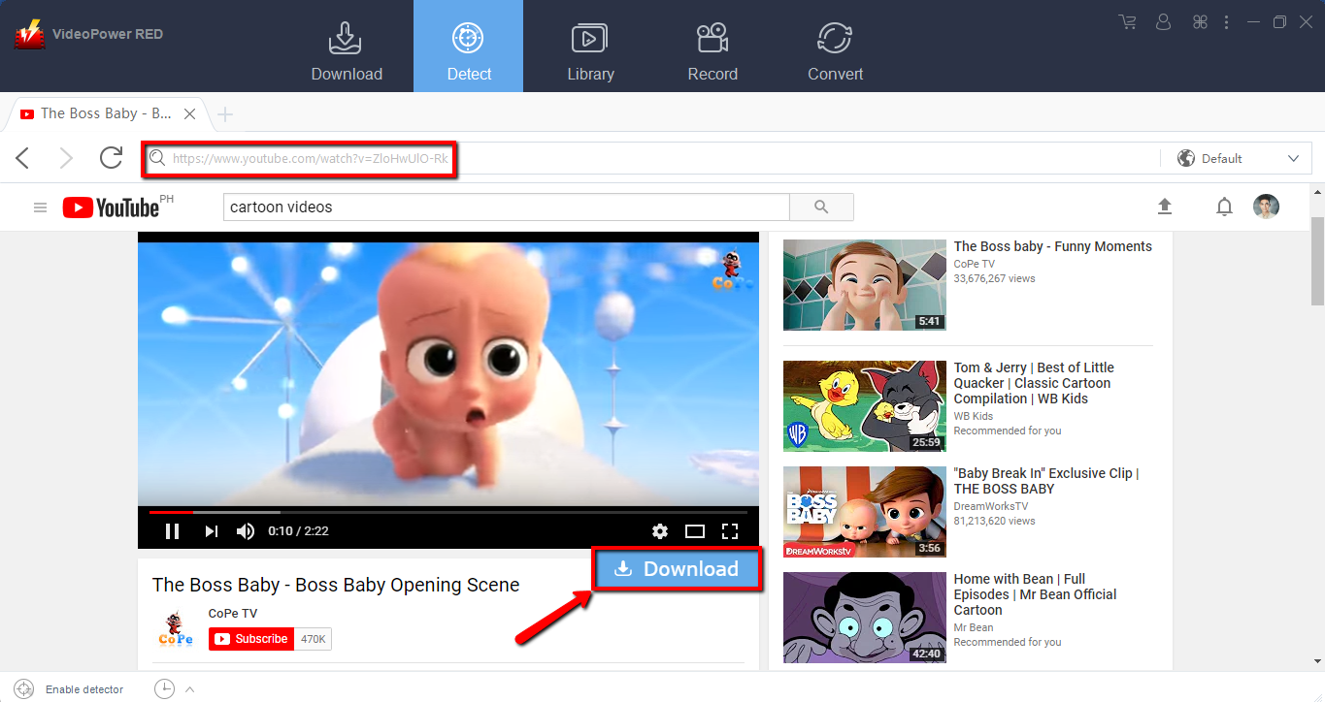
Task: Open the YouTube hamburger menu
Action: (40, 207)
